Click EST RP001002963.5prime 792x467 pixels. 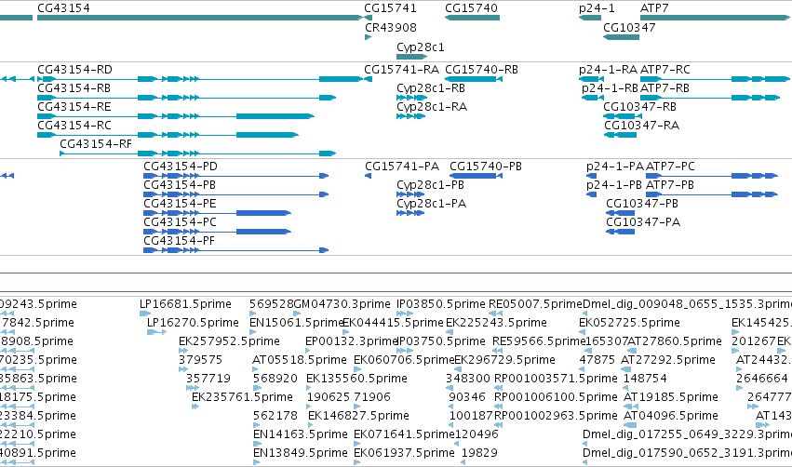(x=556, y=416)
